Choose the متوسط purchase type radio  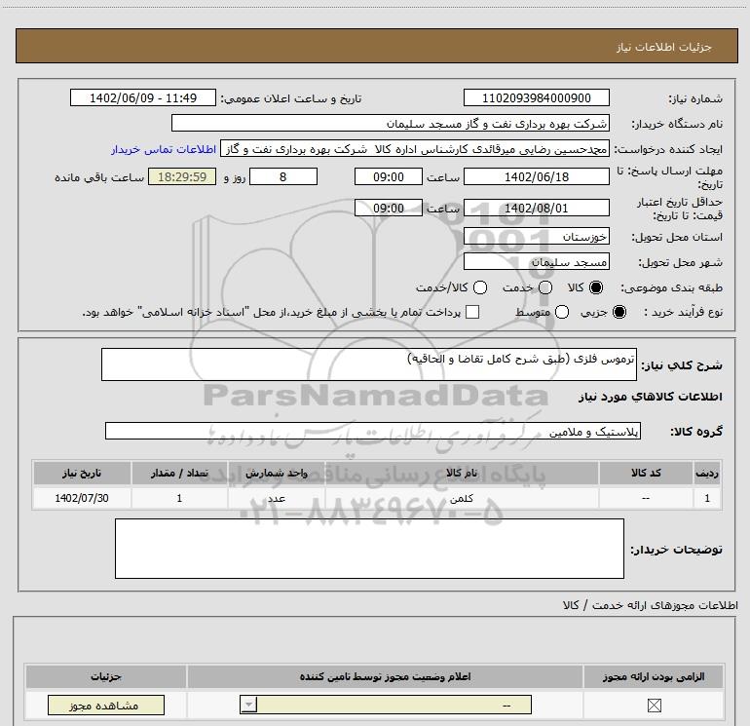[562, 312]
